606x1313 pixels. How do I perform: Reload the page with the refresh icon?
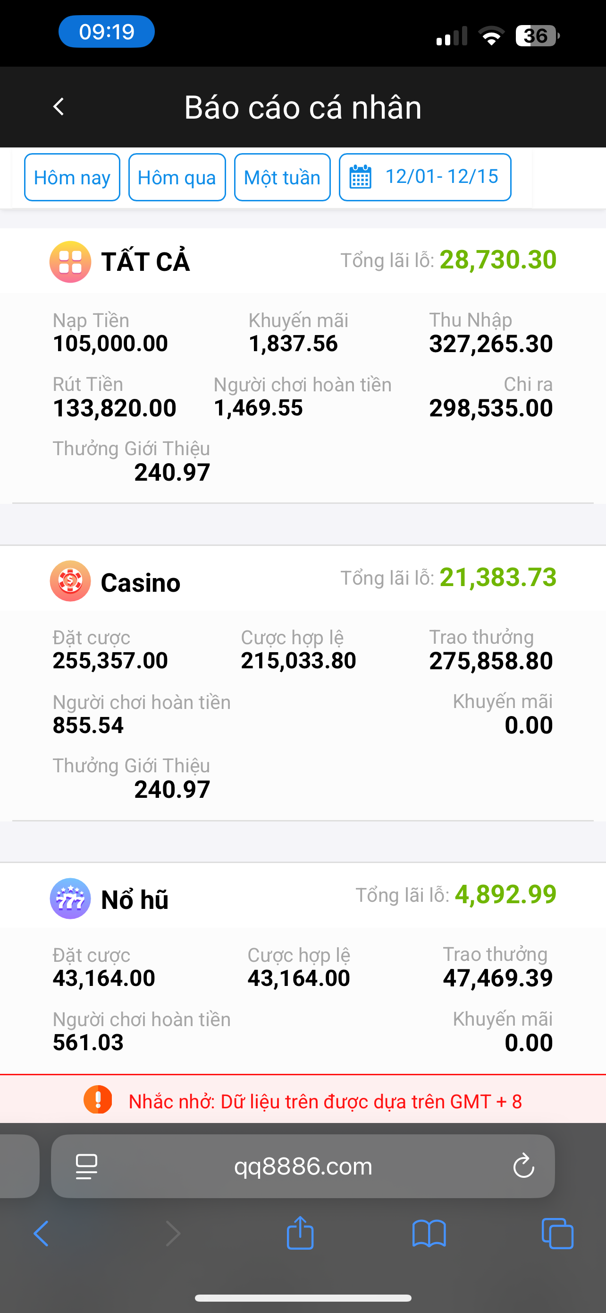pos(523,1166)
